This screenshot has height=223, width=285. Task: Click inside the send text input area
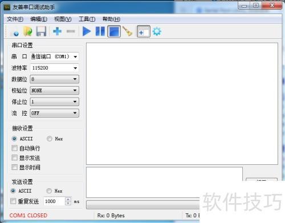tap(164, 183)
